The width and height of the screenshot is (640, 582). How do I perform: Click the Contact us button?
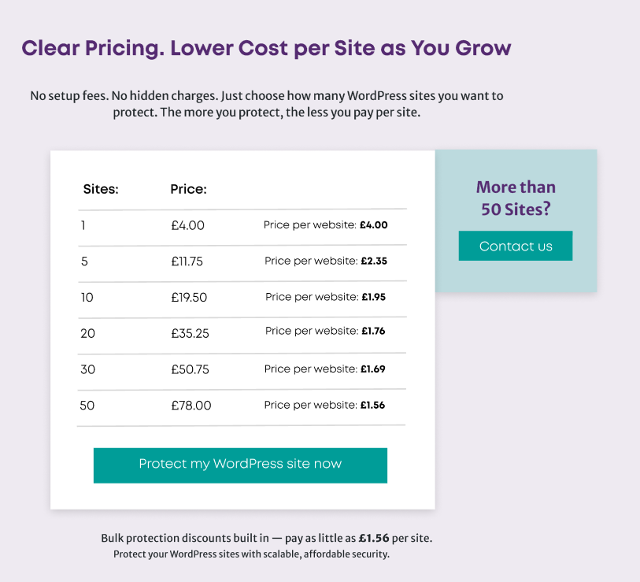516,246
